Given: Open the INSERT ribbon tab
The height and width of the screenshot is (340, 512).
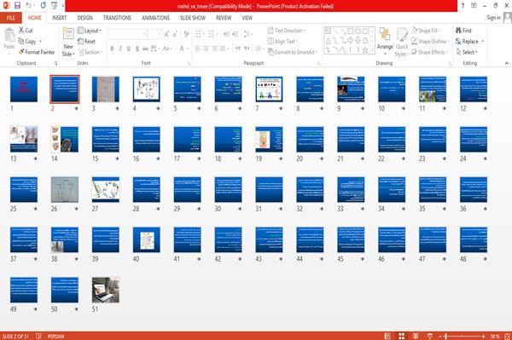Looking at the screenshot, I should 59,18.
